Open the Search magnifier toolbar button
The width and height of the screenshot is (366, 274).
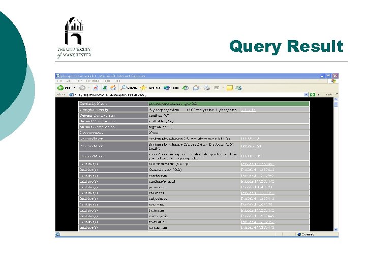pyautogui.click(x=129, y=88)
